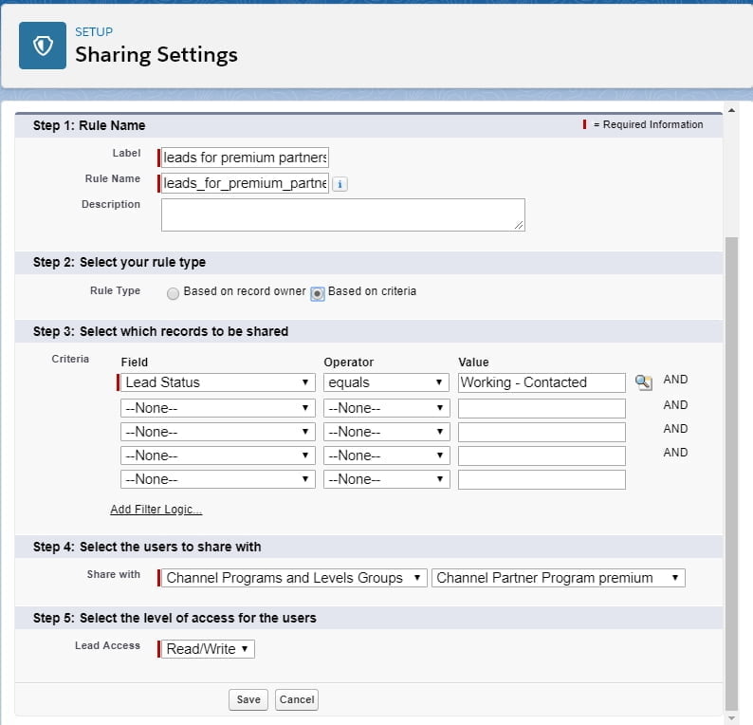753x725 pixels.
Task: Click the 'Value' column header
Action: [473, 362]
